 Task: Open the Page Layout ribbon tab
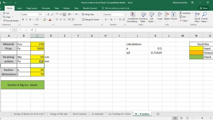[32, 8]
